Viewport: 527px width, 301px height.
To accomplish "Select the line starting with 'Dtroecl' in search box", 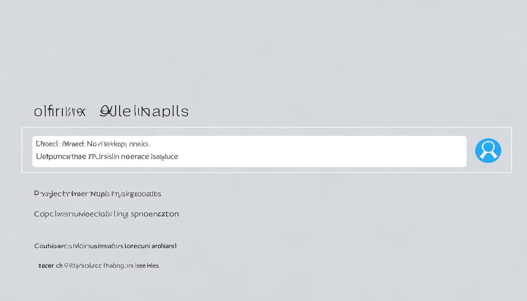I will [x=93, y=144].
